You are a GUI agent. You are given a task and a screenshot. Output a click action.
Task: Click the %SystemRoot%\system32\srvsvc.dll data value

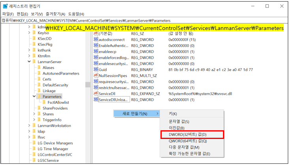[200, 94]
